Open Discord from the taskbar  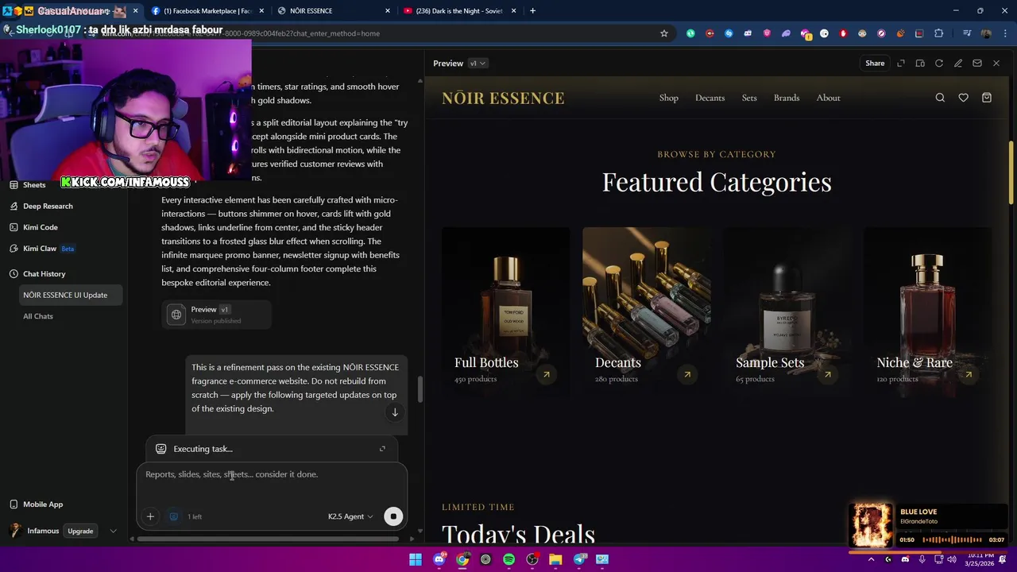click(x=439, y=559)
